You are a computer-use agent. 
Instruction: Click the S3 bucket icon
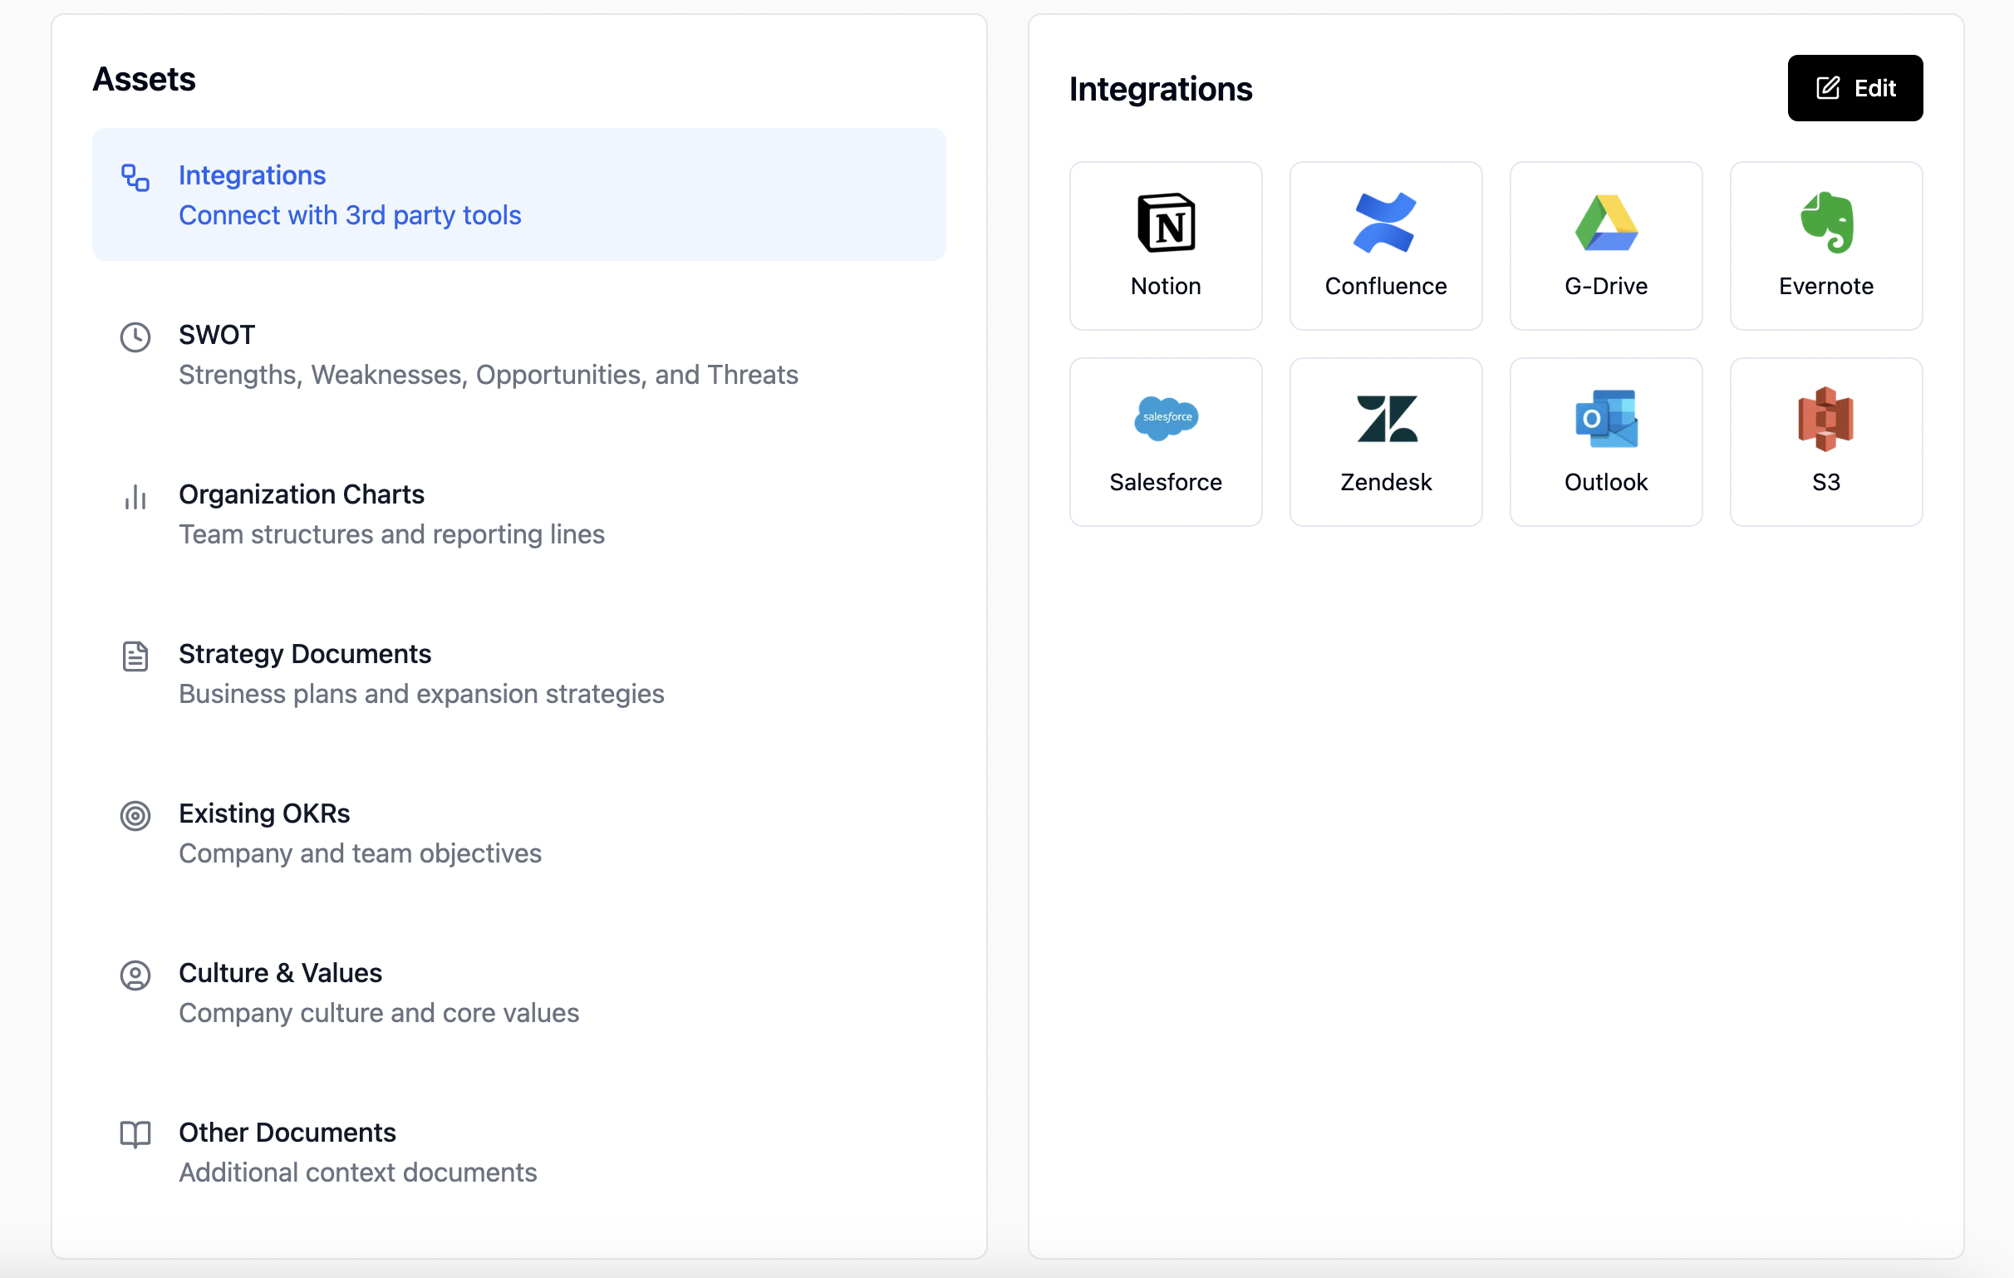click(x=1826, y=418)
